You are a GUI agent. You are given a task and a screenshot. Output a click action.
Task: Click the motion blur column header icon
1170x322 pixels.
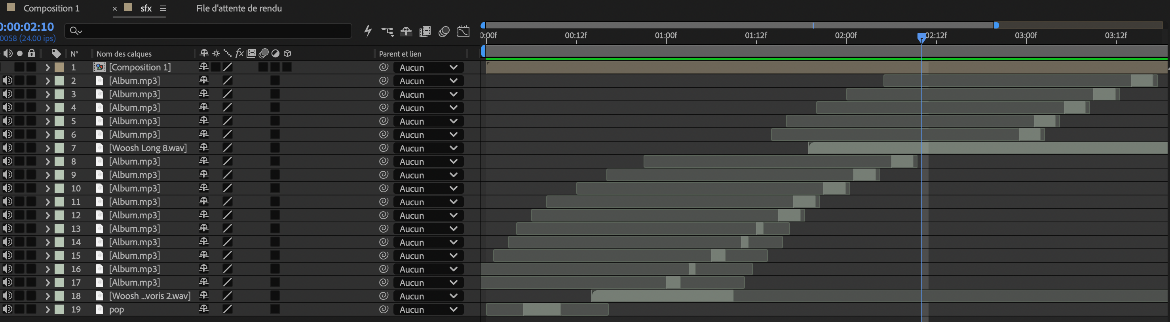[264, 53]
